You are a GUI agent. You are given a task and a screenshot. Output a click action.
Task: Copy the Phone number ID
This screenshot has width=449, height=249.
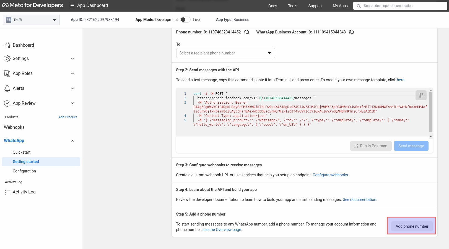(246, 32)
